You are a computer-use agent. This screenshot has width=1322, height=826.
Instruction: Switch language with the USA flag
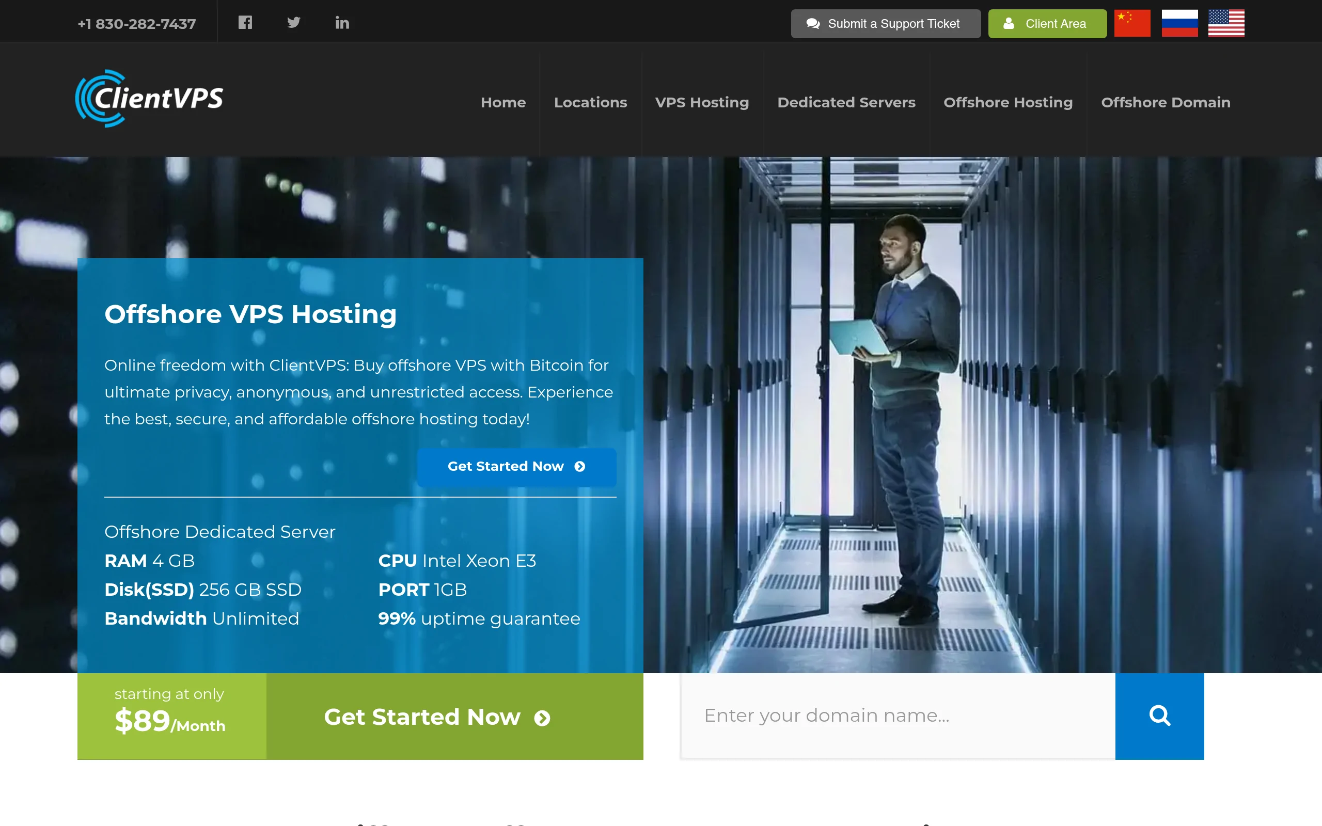pos(1226,24)
